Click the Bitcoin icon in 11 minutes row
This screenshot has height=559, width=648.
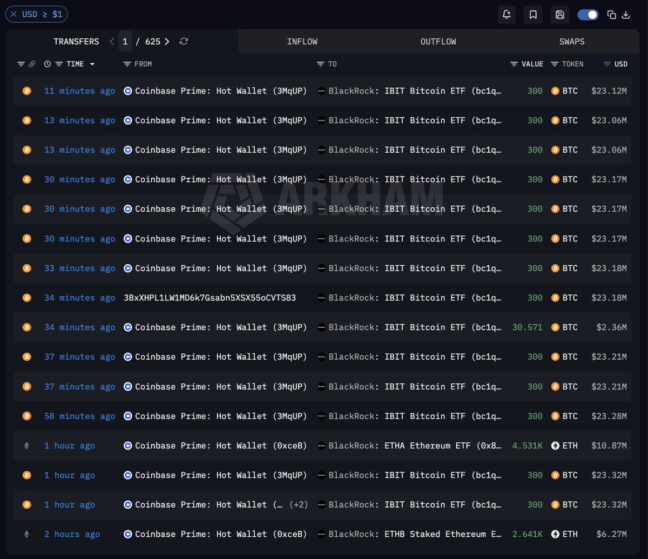[x=26, y=91]
